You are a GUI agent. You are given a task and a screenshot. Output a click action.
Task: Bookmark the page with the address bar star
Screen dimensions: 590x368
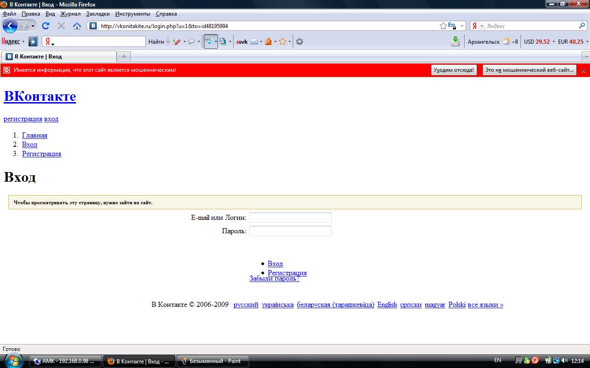(443, 26)
